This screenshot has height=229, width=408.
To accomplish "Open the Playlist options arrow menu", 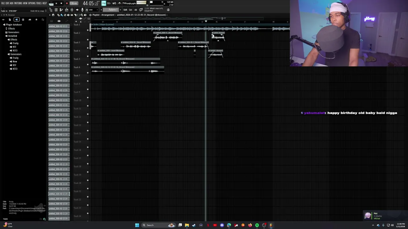I will coord(50,15).
